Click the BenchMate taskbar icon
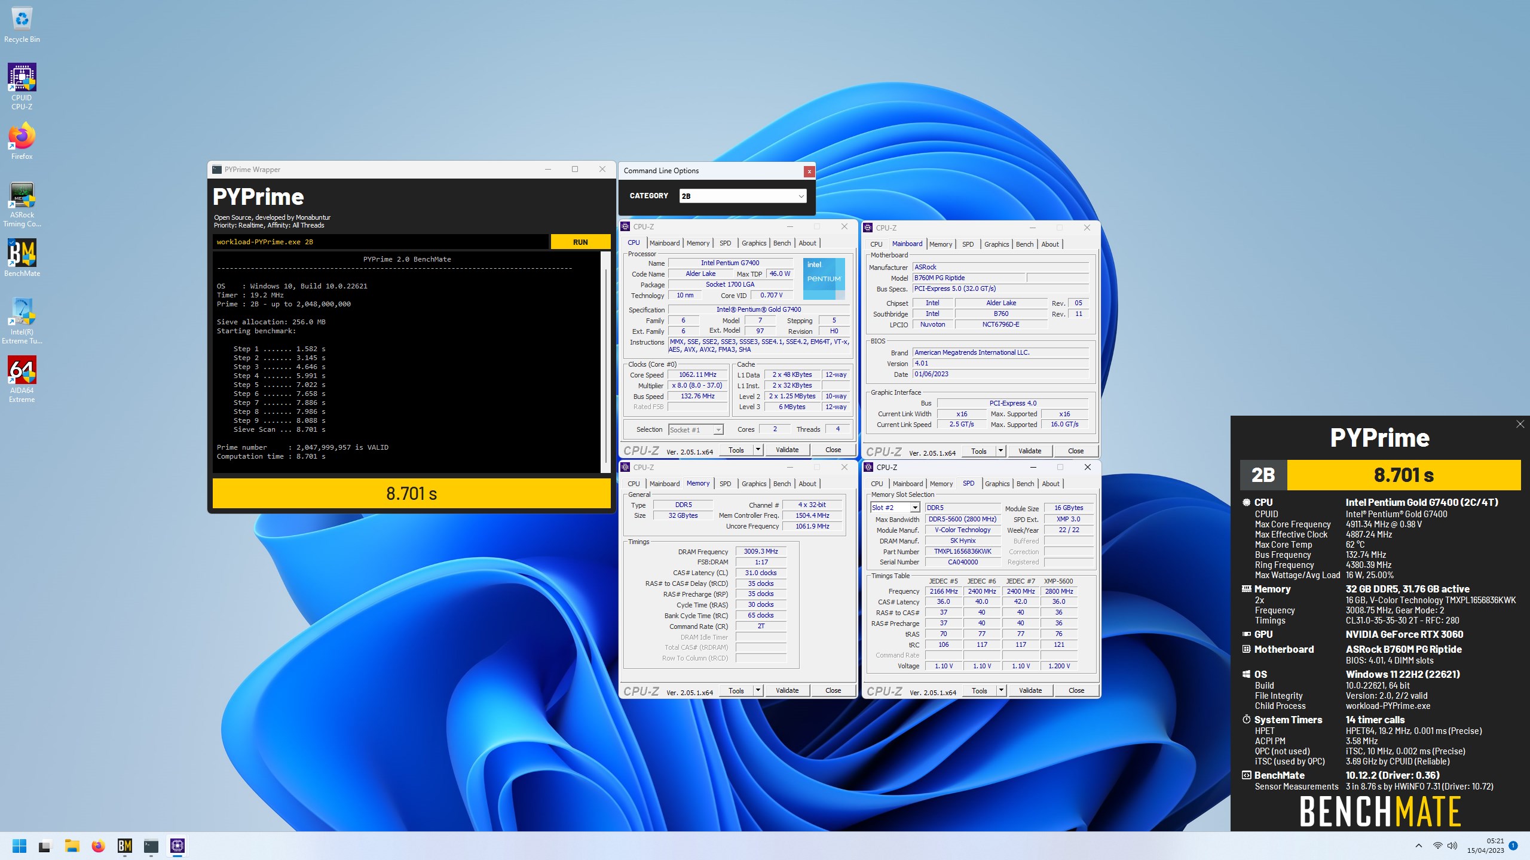The height and width of the screenshot is (860, 1530). [124, 846]
